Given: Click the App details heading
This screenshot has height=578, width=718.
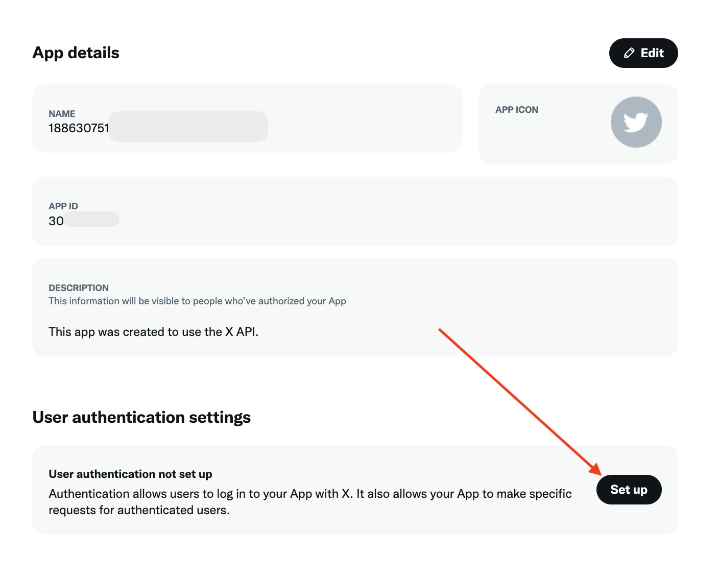Looking at the screenshot, I should click(x=76, y=53).
